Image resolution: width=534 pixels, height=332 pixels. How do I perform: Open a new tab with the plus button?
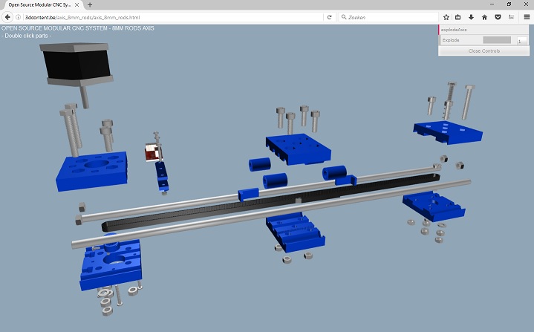(90, 4)
